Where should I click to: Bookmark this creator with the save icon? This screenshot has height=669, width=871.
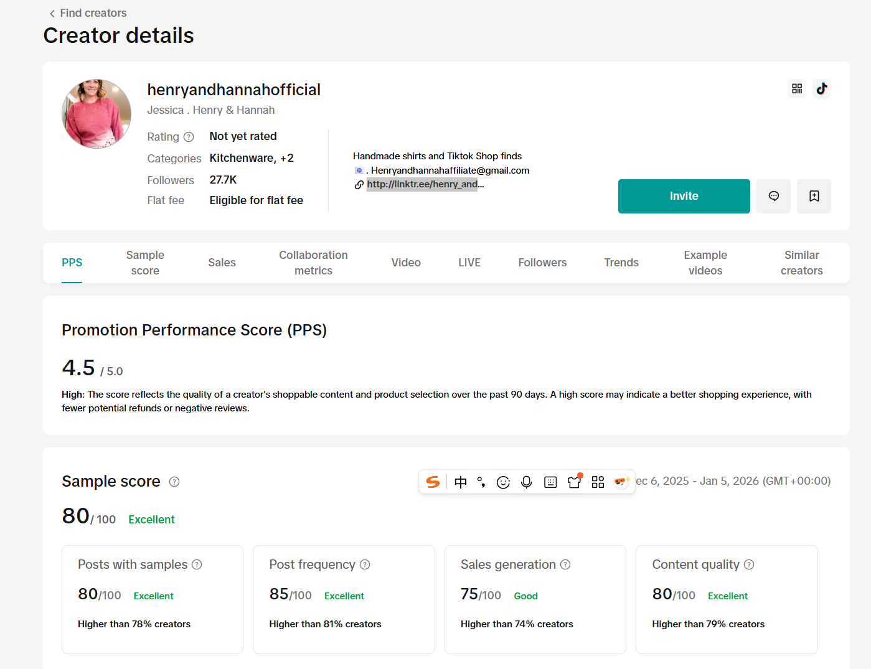(814, 196)
